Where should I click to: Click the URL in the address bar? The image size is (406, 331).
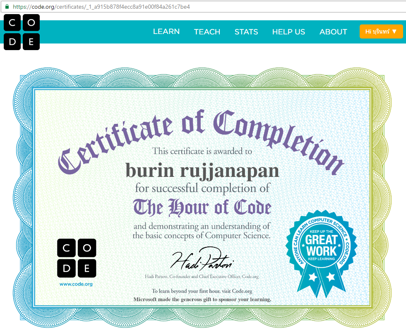click(x=101, y=7)
